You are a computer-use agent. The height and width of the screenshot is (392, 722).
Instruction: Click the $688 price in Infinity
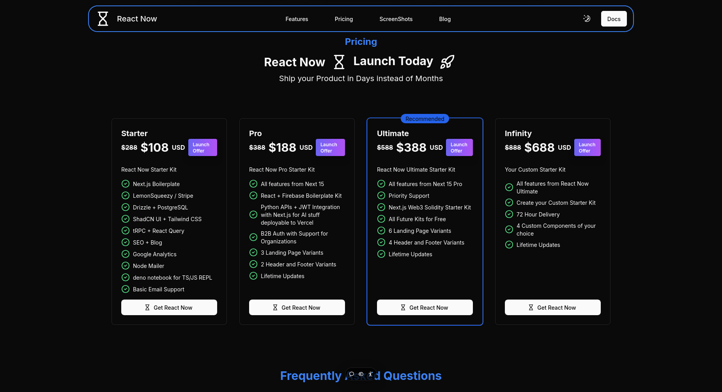(x=539, y=147)
